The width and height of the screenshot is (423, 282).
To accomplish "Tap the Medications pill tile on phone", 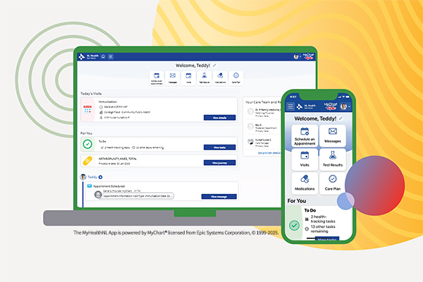I will [305, 183].
